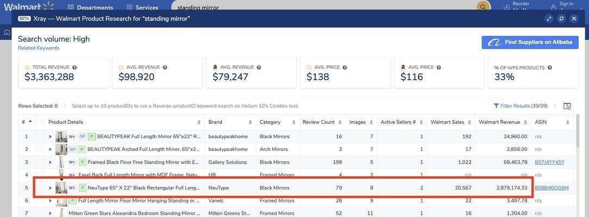Image resolution: width=589 pixels, height=217 pixels.
Task: Open help for Walmart Avg. Revenue metric
Action: point(165,67)
